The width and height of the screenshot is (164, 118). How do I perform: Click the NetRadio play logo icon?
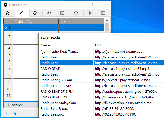tap(5, 5)
